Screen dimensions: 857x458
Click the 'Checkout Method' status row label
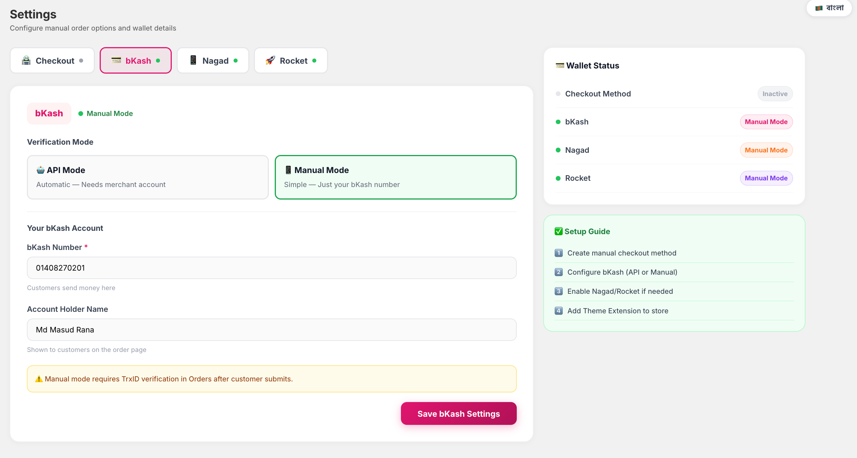coord(598,94)
